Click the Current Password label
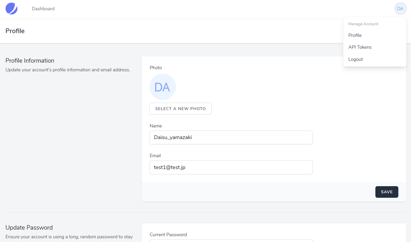Screen dimensions: 411x242 tap(168, 235)
